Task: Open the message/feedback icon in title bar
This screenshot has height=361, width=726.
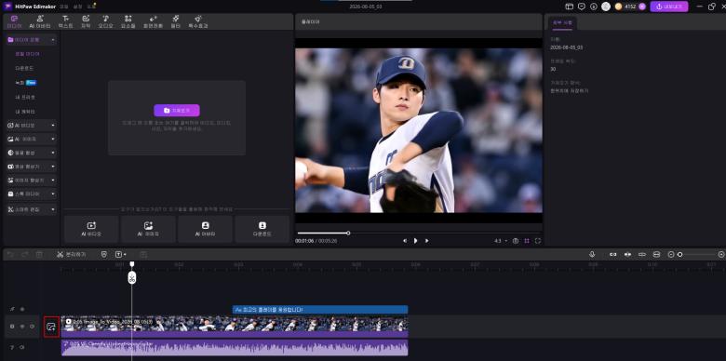Action: 582,7
